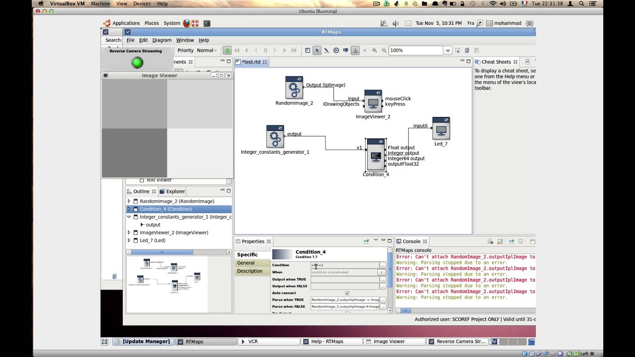Click ellipsis button for Parse when TRUE
The width and height of the screenshot is (635, 357).
point(382,300)
